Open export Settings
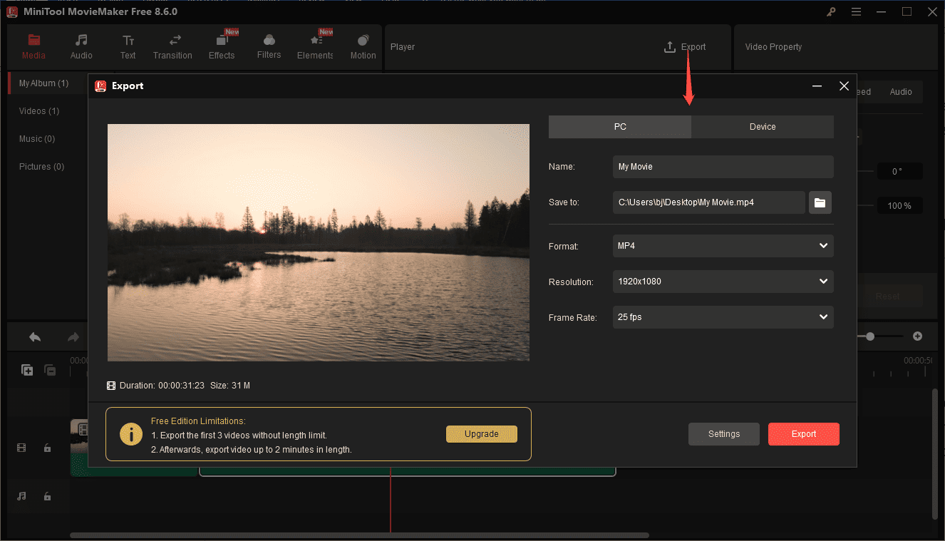Screen dimensions: 945x541 pyautogui.click(x=724, y=434)
